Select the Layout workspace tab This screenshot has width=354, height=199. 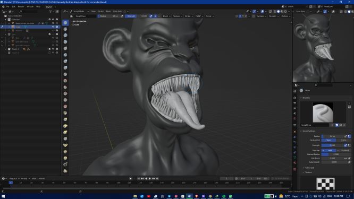49,7
